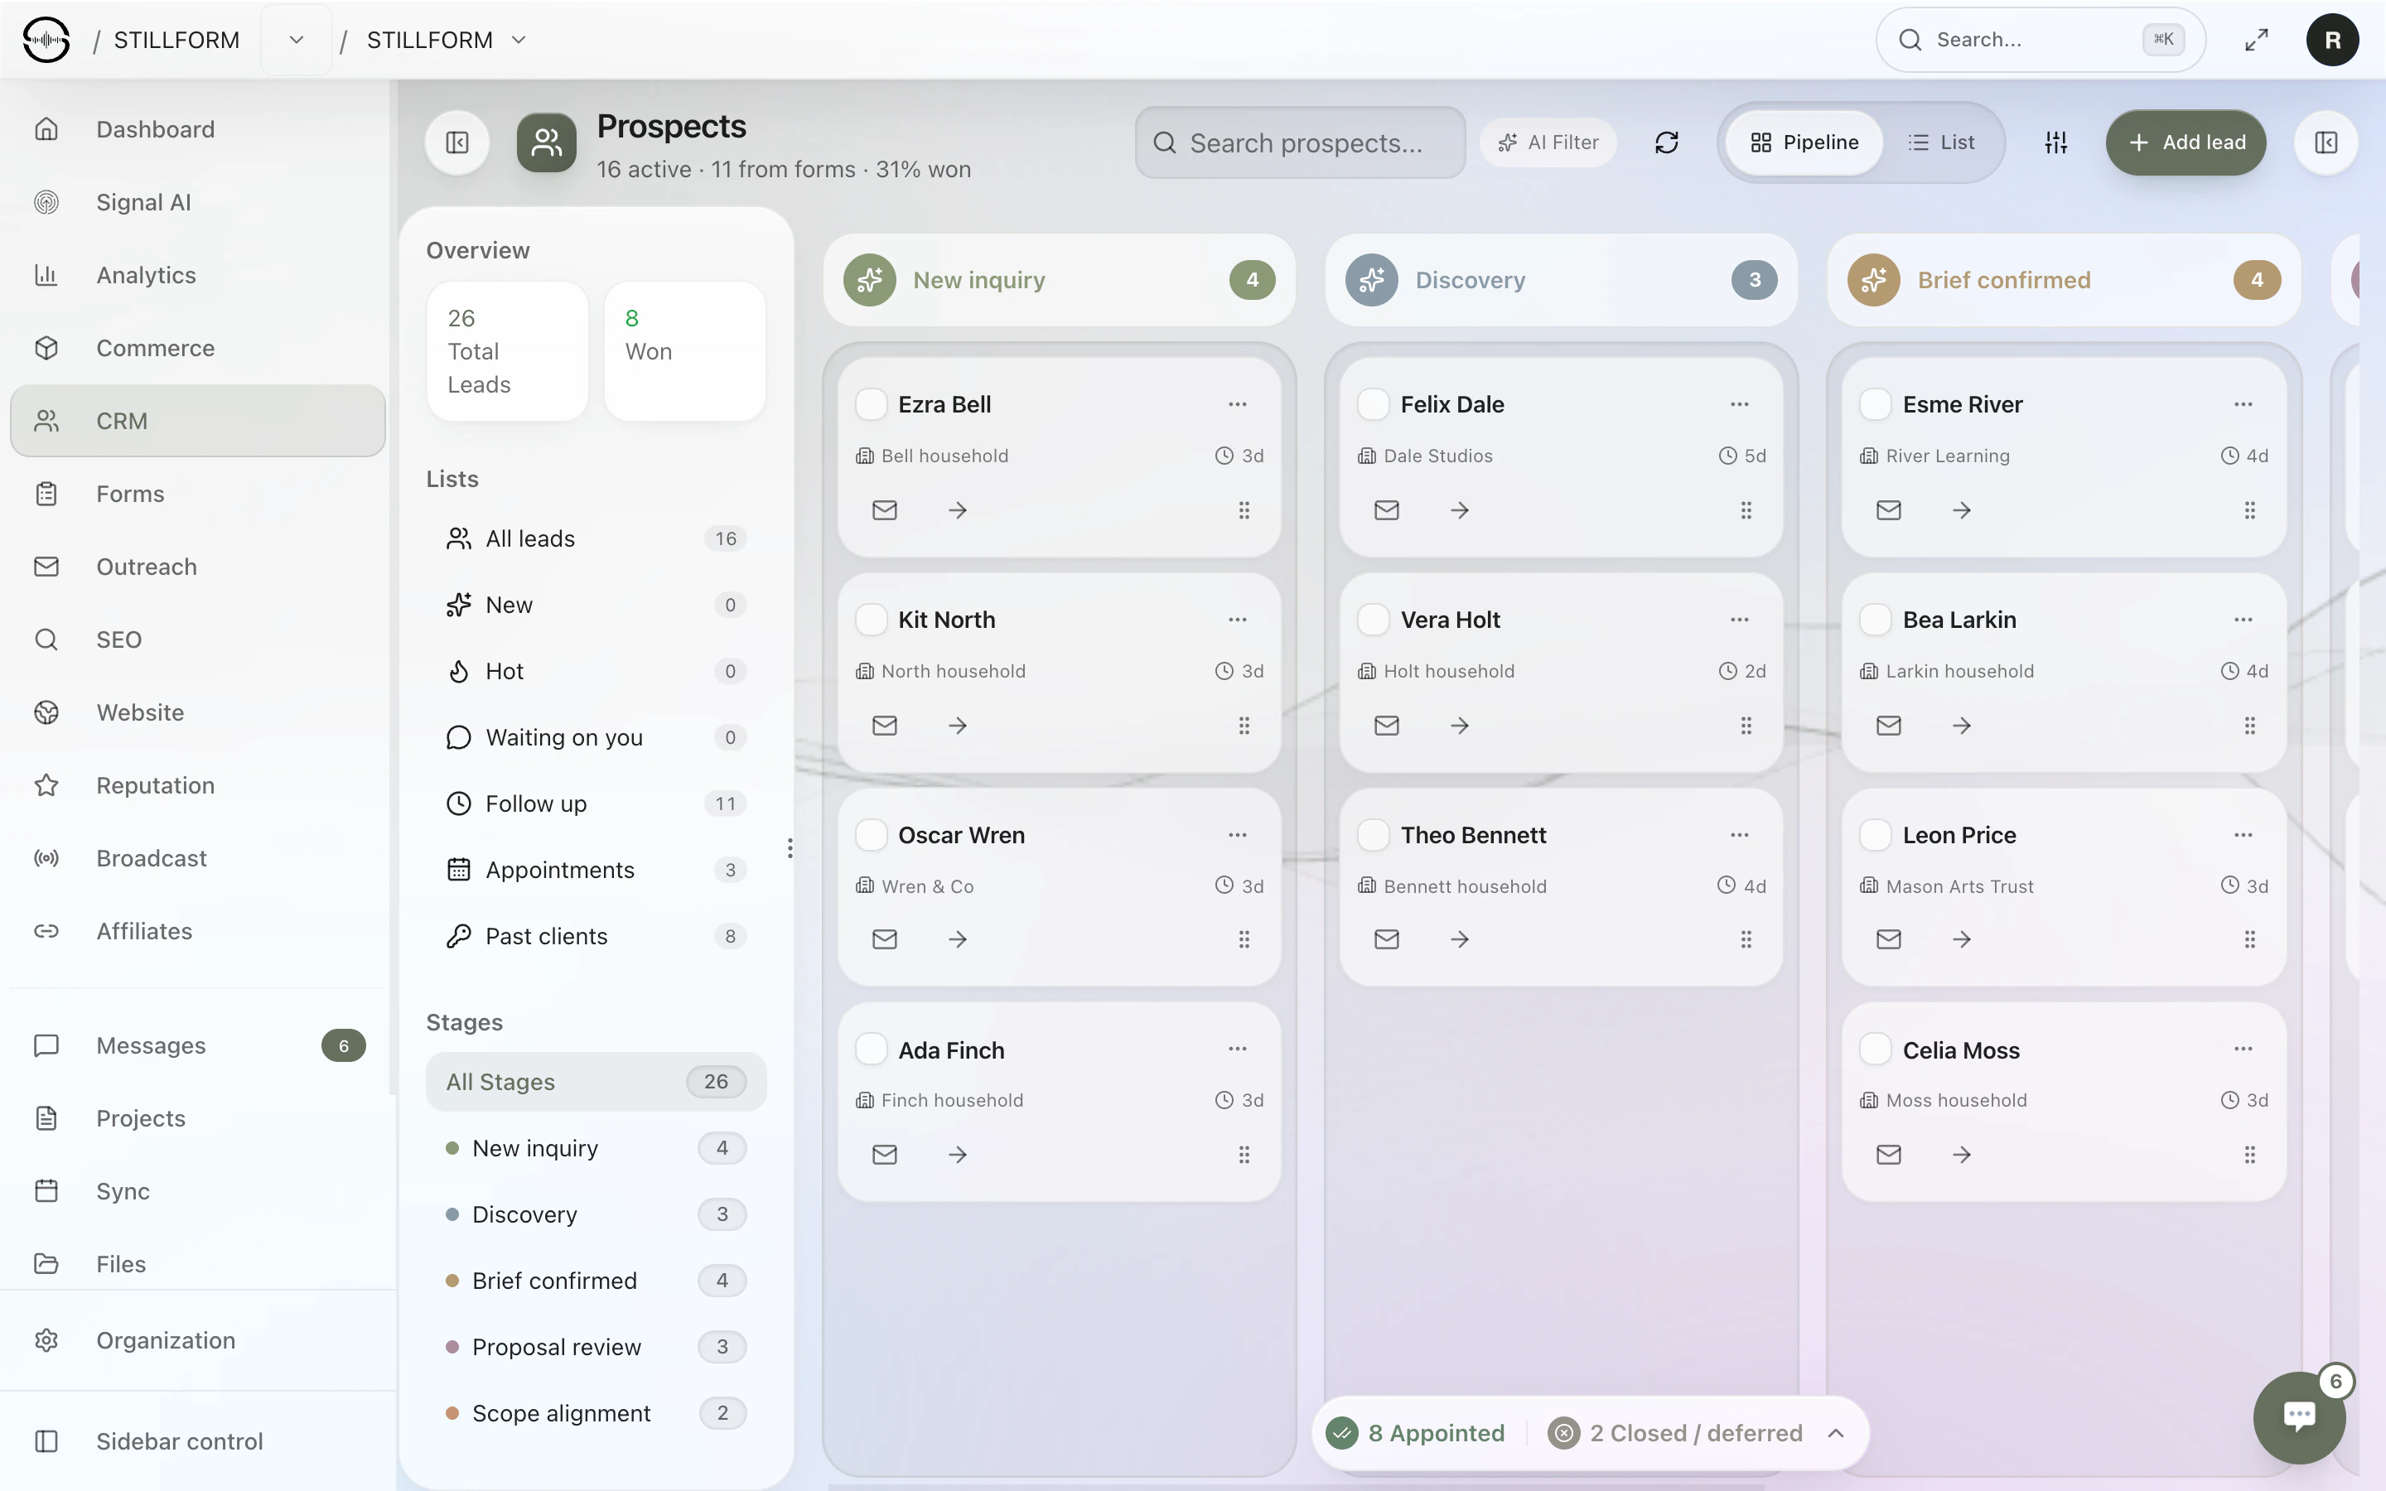The image size is (2386, 1491).
Task: Open Sidebar control at bottom
Action: tap(198, 1441)
